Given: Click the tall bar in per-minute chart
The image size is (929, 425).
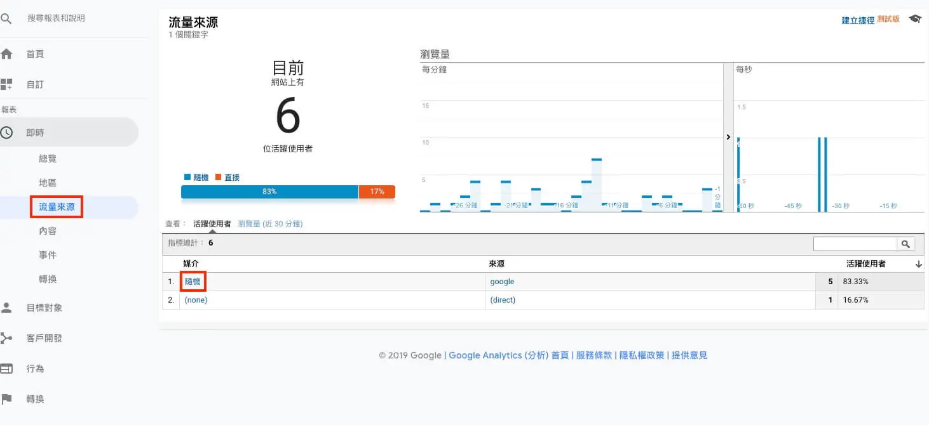Looking at the screenshot, I should (x=596, y=185).
